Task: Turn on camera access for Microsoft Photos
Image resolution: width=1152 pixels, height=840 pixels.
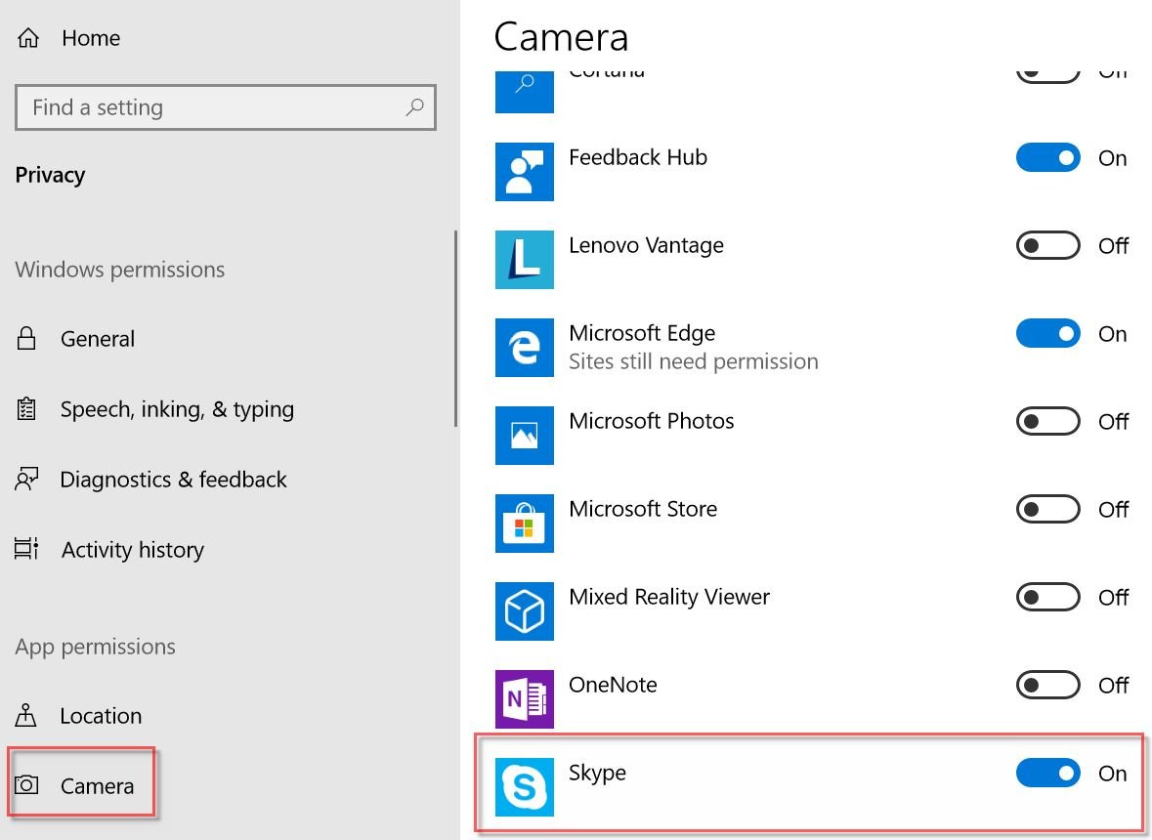Action: click(1047, 422)
